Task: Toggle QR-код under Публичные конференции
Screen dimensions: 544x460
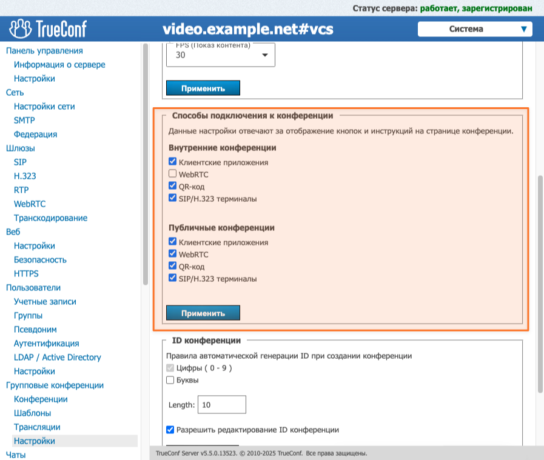Action: (x=172, y=265)
